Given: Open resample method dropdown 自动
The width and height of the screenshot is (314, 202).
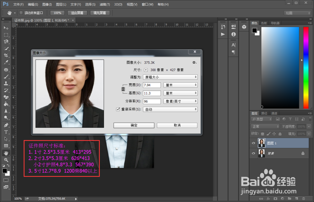Looking at the screenshot, I should [x=170, y=109].
